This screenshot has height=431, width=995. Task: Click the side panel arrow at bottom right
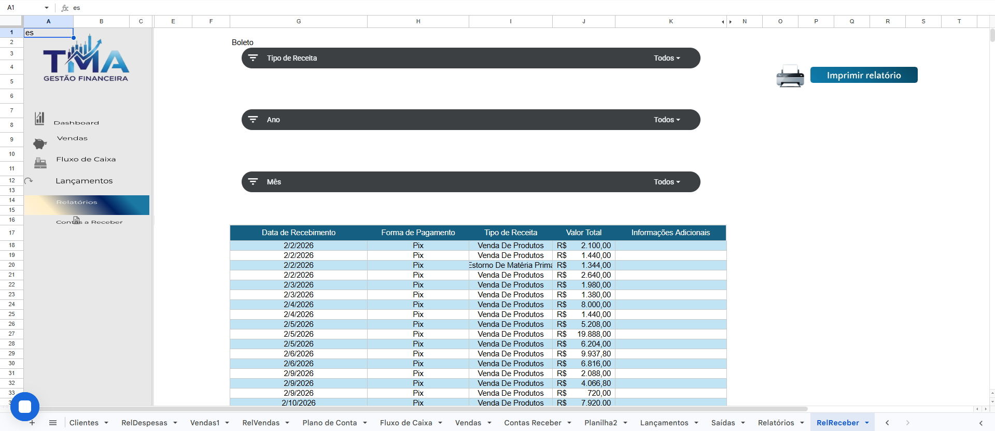pos(981,423)
